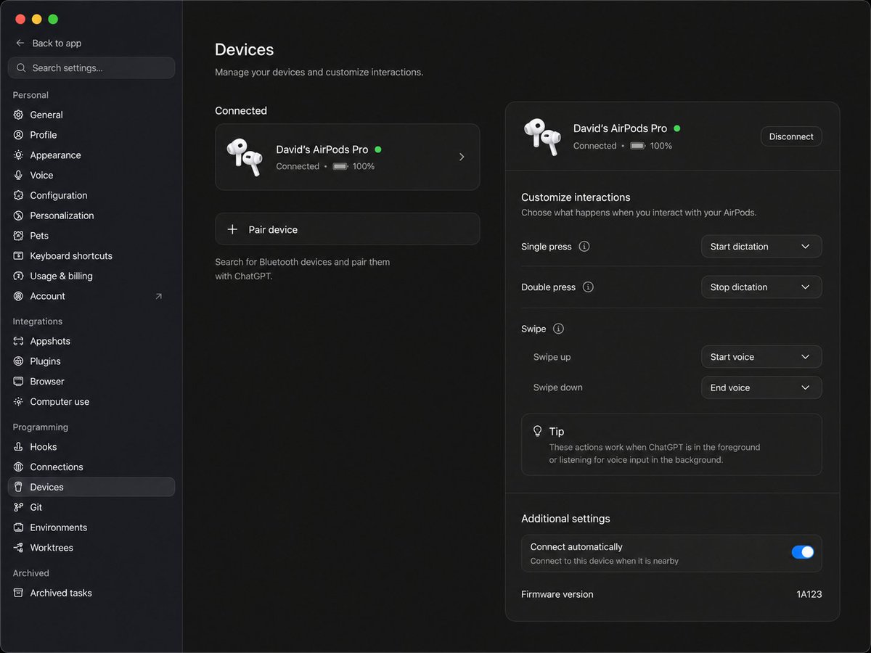Image resolution: width=871 pixels, height=653 pixels.
Task: Click the Computer use icon
Action: 19,401
